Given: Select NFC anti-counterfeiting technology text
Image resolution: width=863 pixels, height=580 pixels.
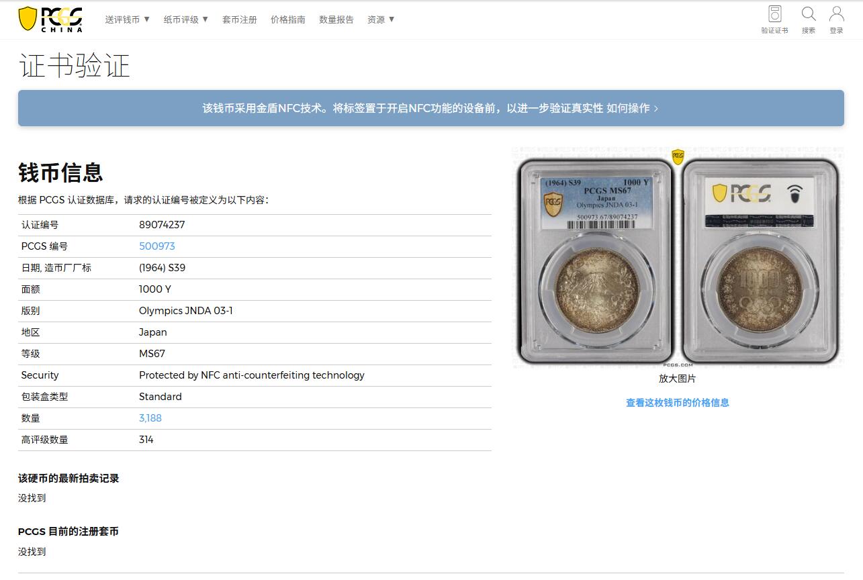Looking at the screenshot, I should [x=252, y=375].
